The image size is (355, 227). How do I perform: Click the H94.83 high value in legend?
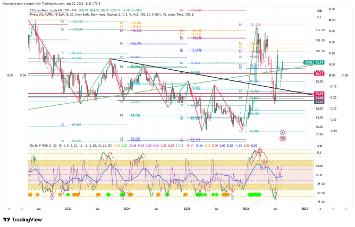95,10
